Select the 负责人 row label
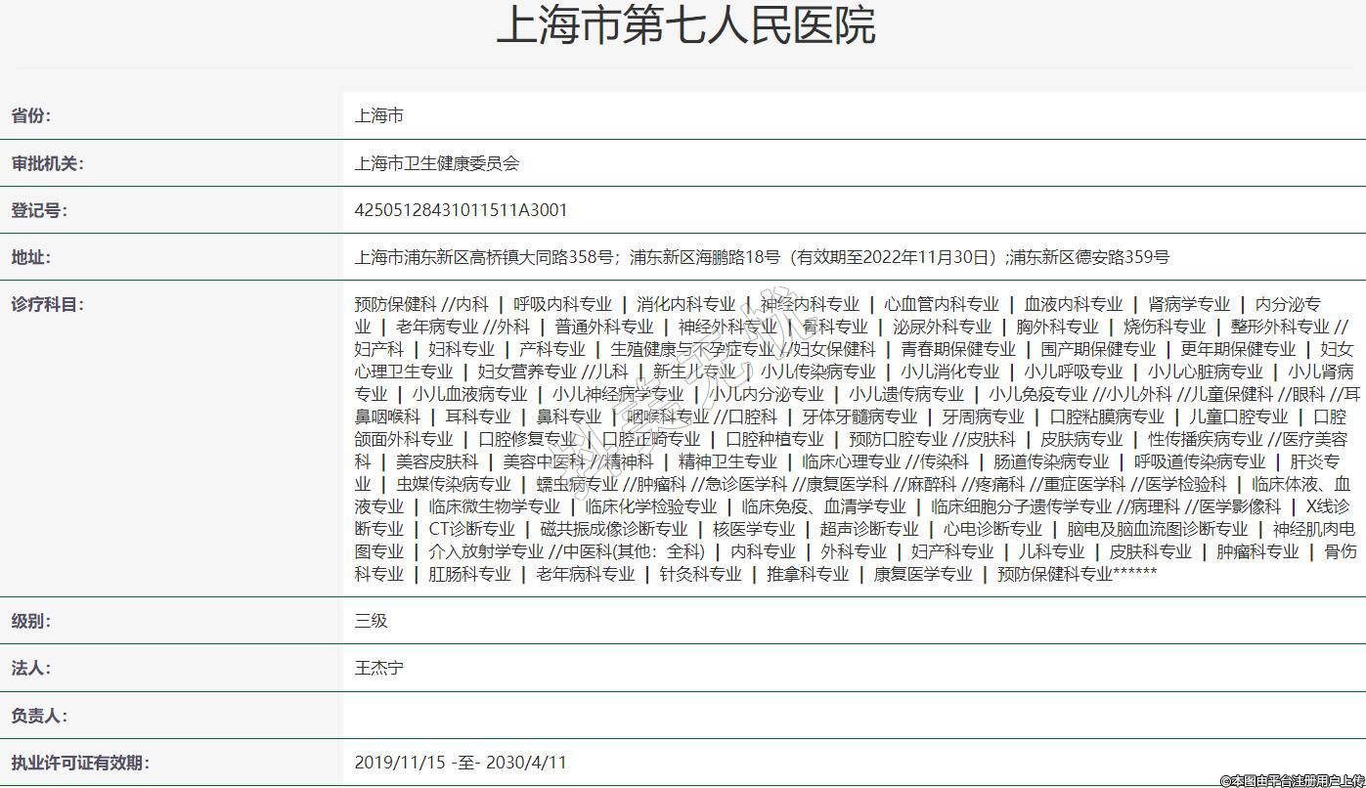Image resolution: width=1366 pixels, height=788 pixels. coord(38,716)
